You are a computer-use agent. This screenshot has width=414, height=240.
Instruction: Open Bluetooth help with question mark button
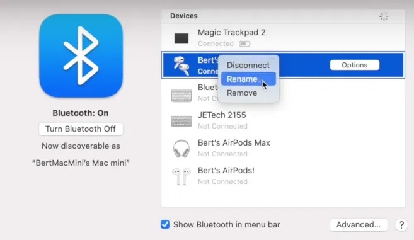pyautogui.click(x=401, y=225)
